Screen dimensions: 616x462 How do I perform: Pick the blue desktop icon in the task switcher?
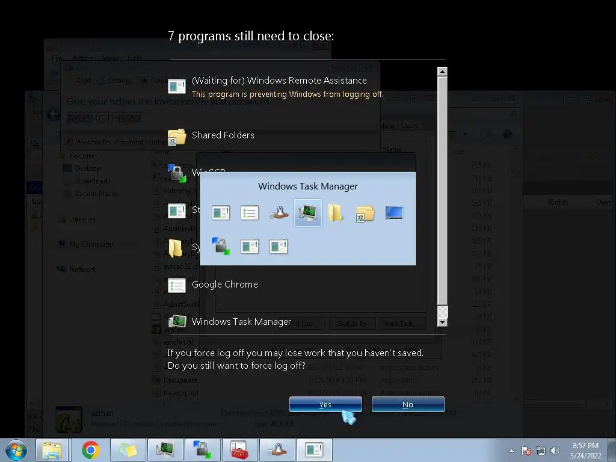pyautogui.click(x=394, y=213)
